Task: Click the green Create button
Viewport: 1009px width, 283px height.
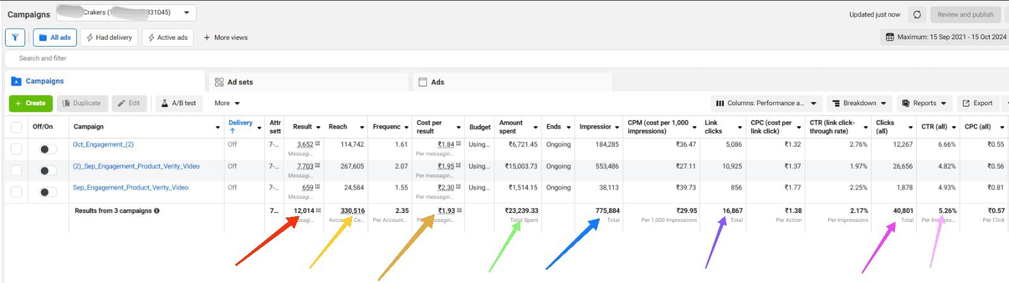Action: coord(30,103)
